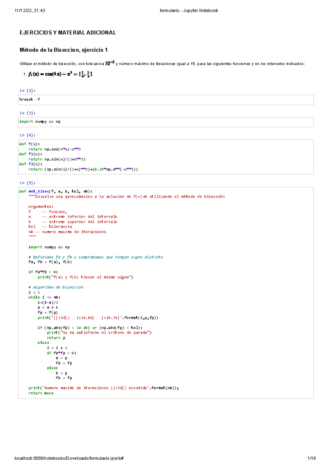331x469 pixels.
Task: Place cursor on return np.cos(4*x)-x**2 line
Action: 54,149
